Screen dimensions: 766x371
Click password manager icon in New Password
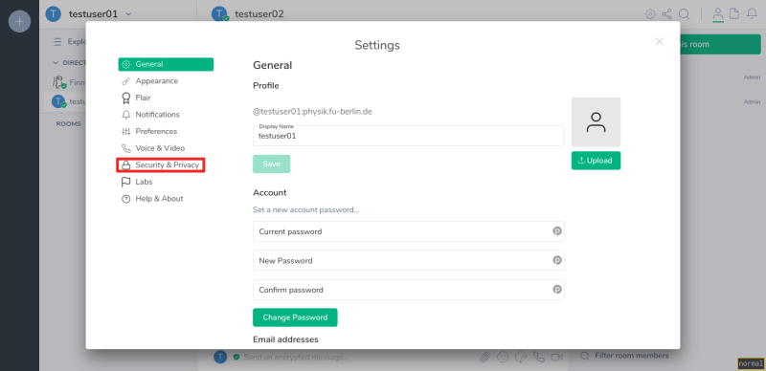pyautogui.click(x=557, y=260)
